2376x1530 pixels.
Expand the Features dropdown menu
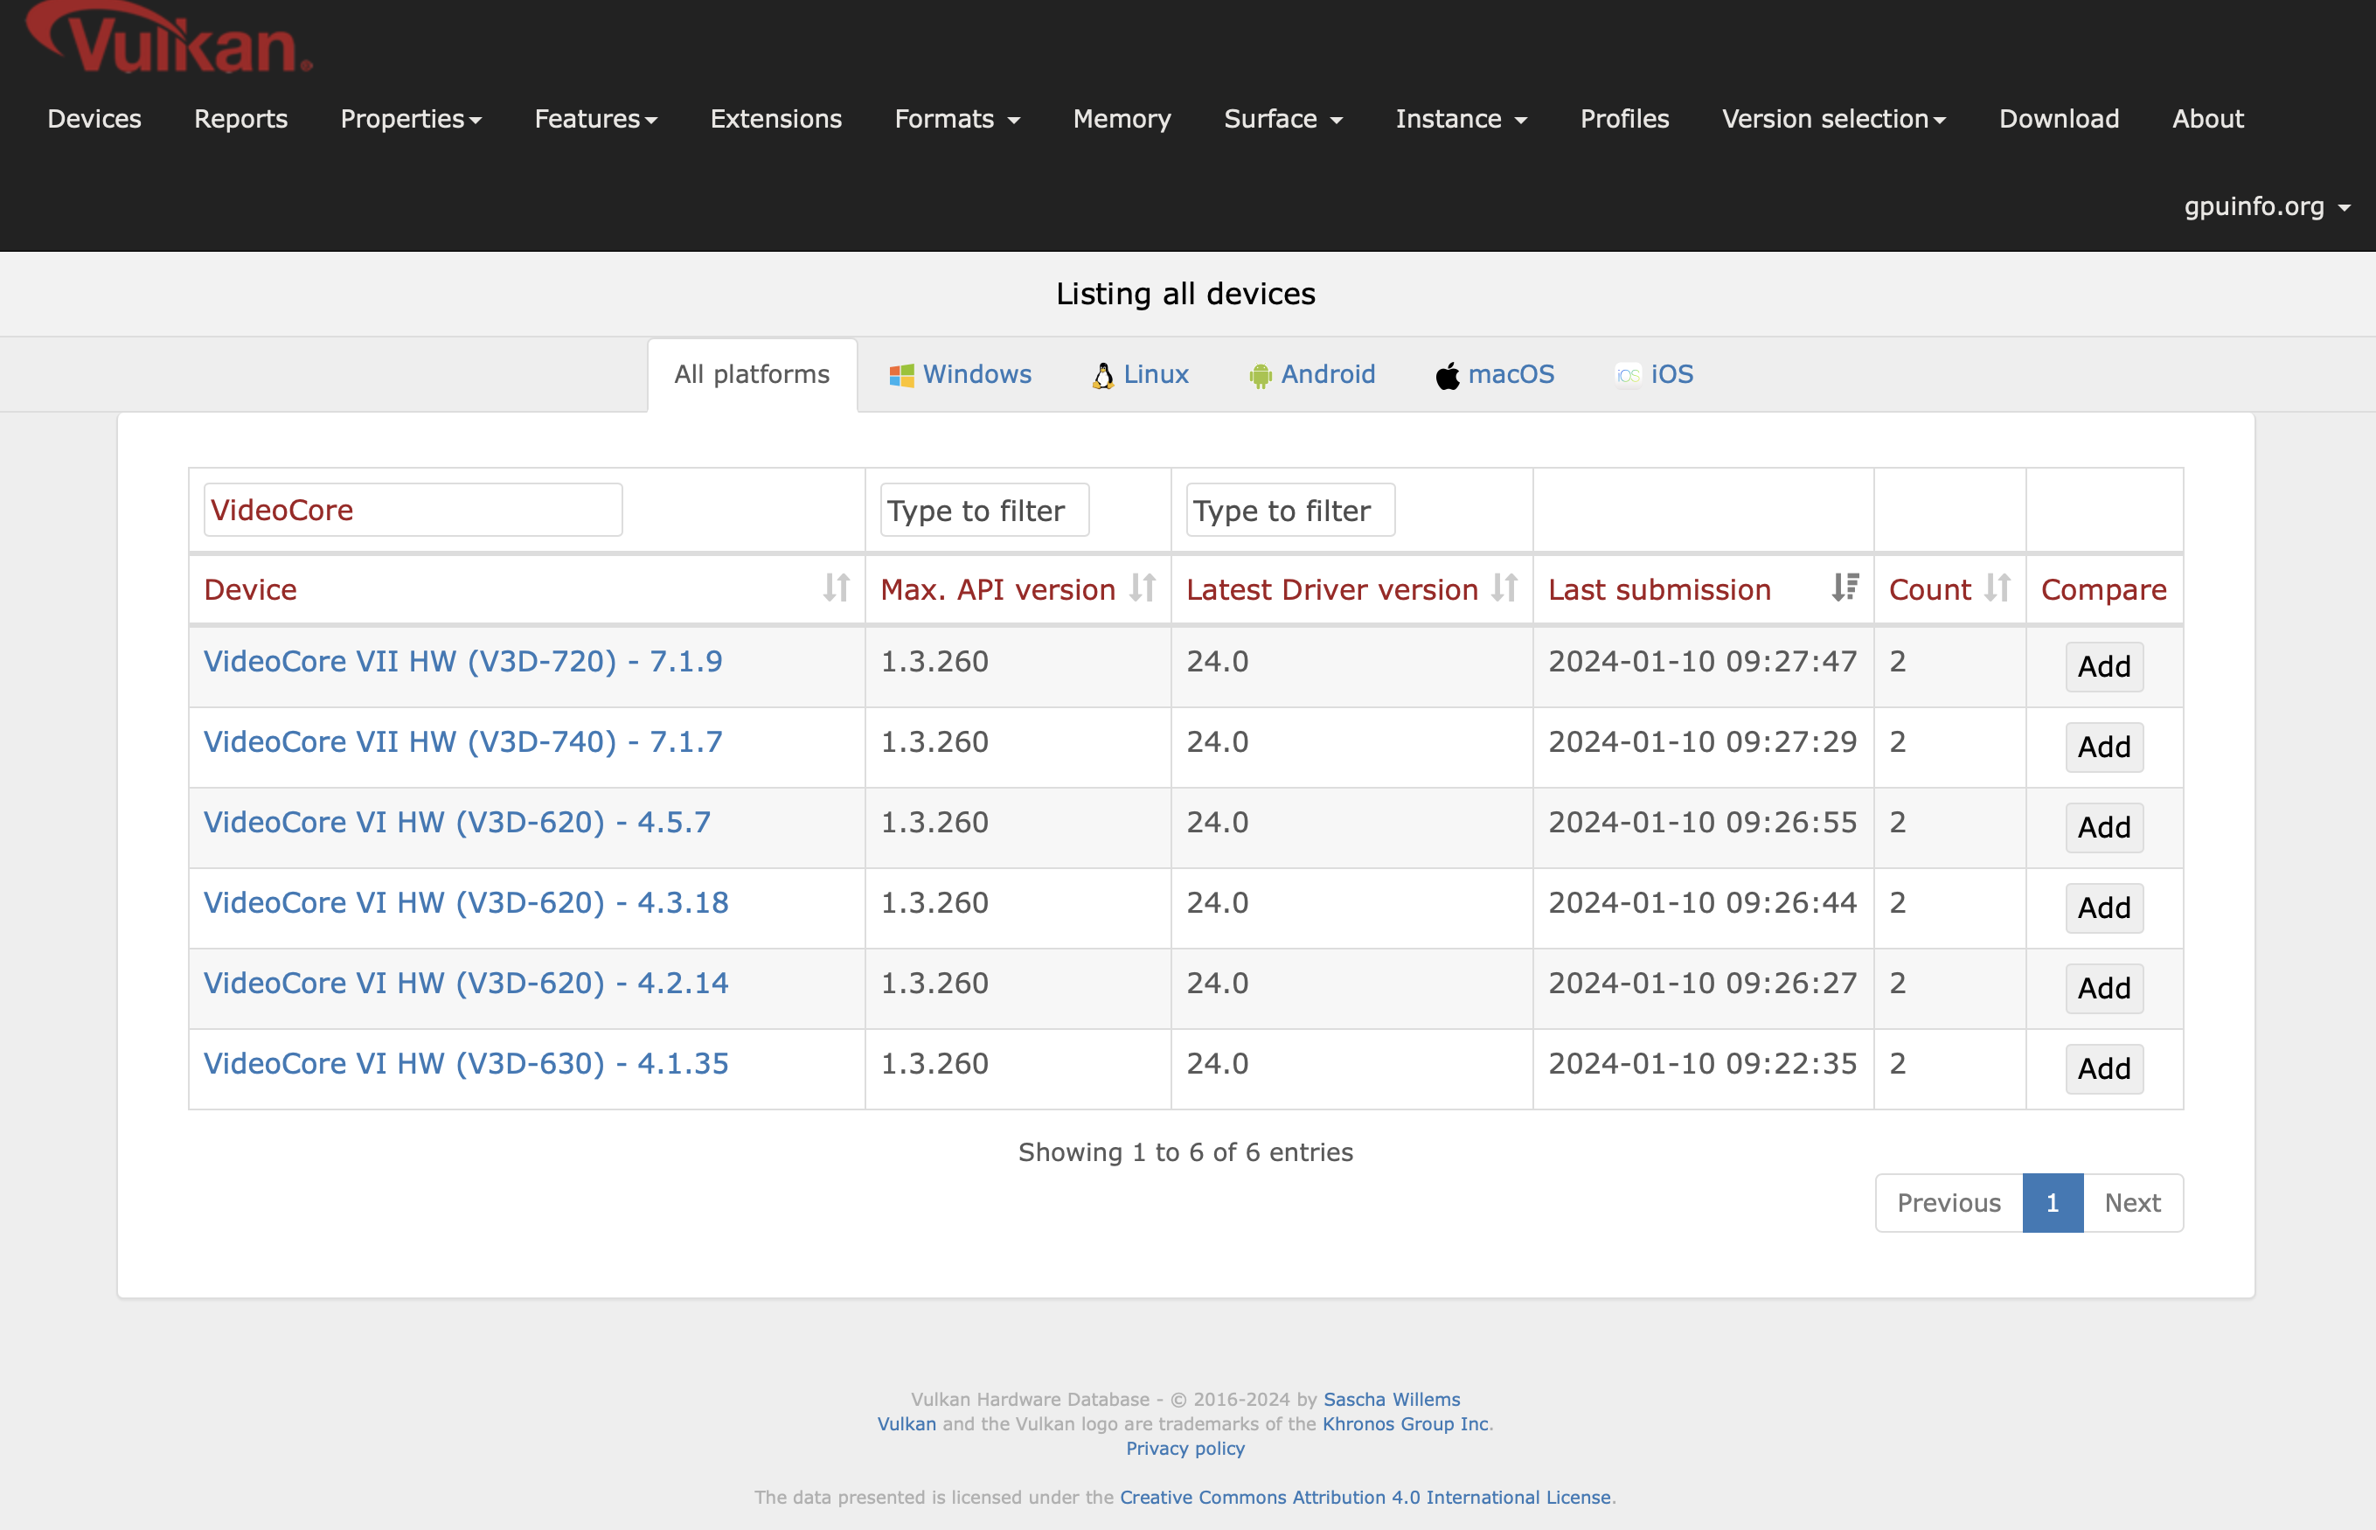[x=595, y=119]
